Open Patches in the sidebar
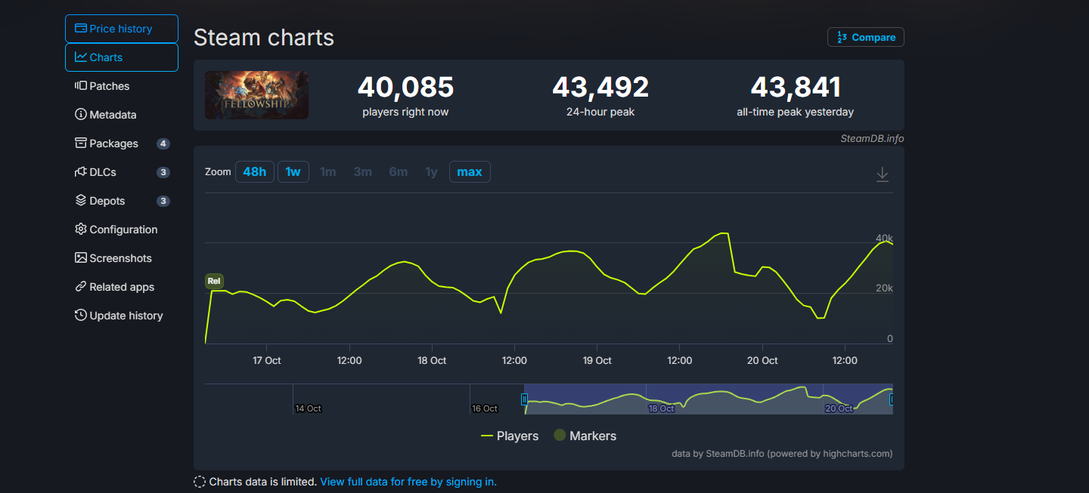This screenshot has height=493, width=1089. (x=122, y=86)
